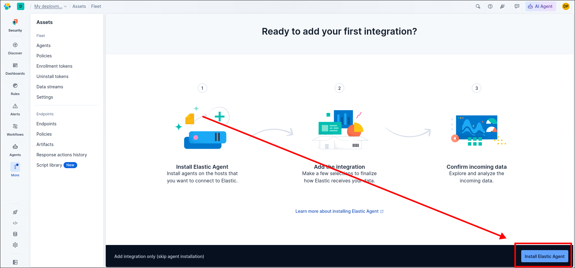Open the DP user avatar menu
The height and width of the screenshot is (268, 575).
point(566,6)
